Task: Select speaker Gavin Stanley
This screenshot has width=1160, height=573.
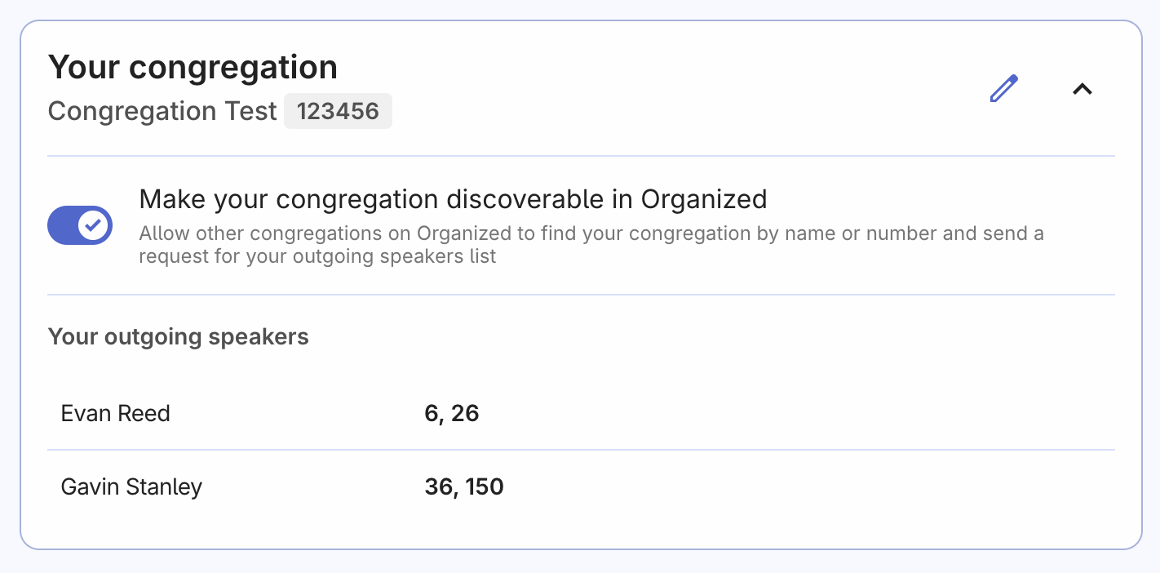Action: click(x=131, y=486)
